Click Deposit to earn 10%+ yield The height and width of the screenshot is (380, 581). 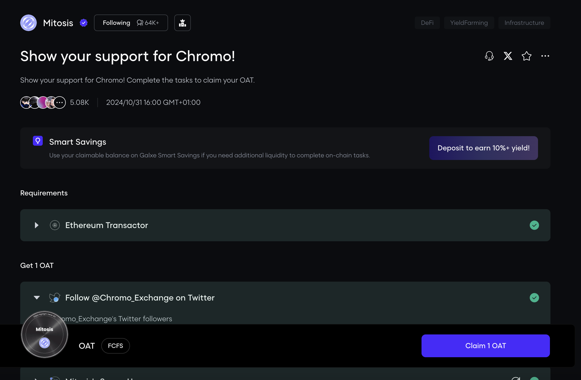tap(483, 148)
